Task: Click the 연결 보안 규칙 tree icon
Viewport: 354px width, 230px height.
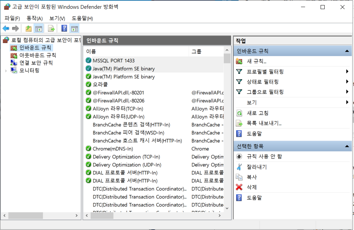Action: click(14, 63)
